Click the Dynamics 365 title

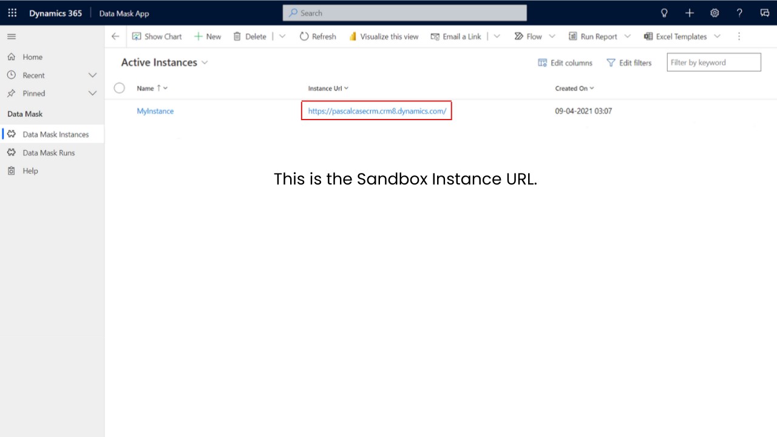[x=55, y=13]
